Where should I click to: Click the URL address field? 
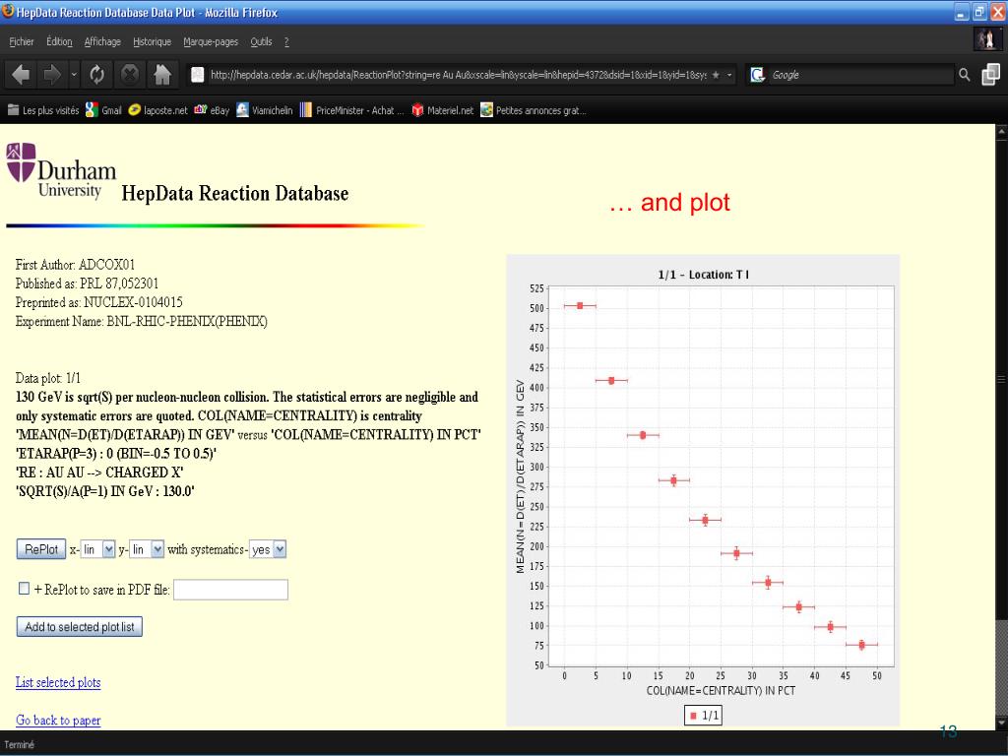[458, 75]
